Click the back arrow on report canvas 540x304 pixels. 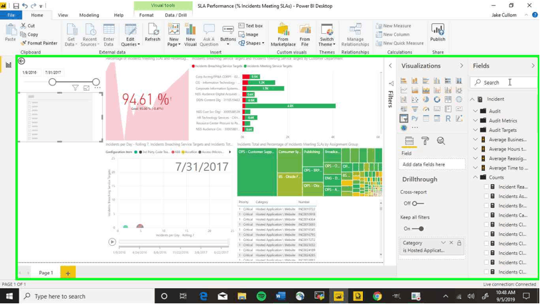pos(22,61)
